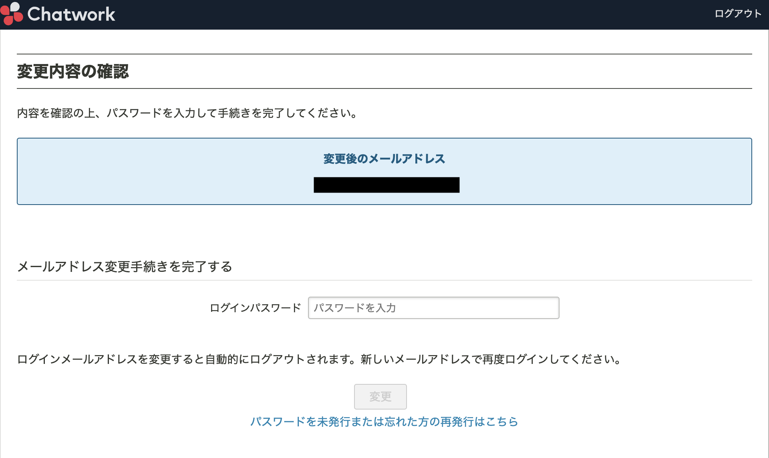Click the ログアウト link
Viewport: 769px width, 458px height.
[738, 14]
